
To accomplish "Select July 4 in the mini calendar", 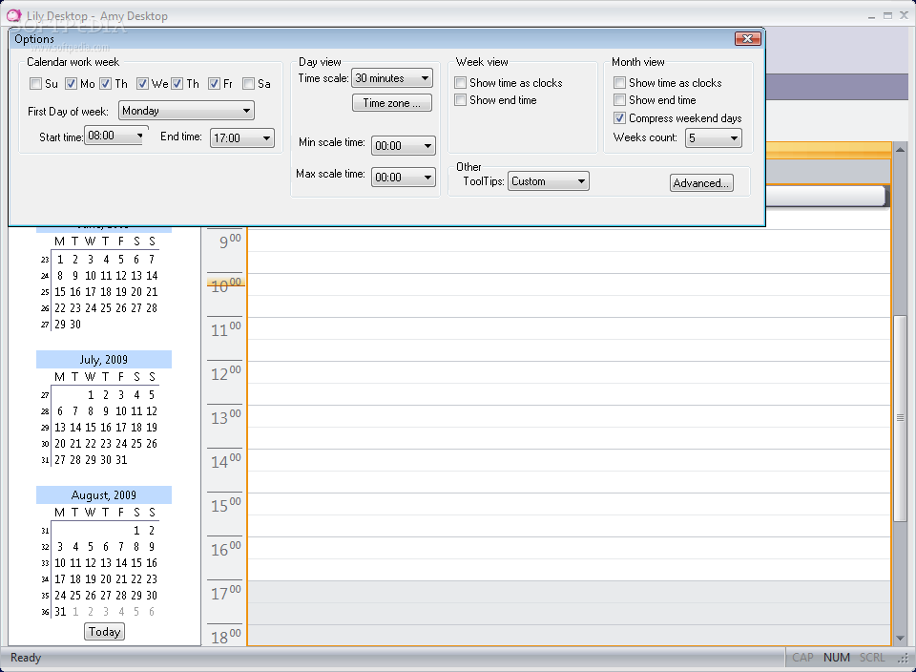I will [136, 395].
